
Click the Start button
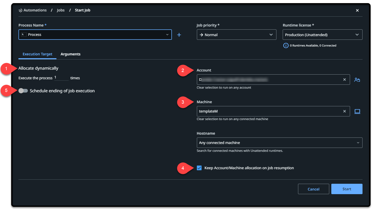click(347, 189)
